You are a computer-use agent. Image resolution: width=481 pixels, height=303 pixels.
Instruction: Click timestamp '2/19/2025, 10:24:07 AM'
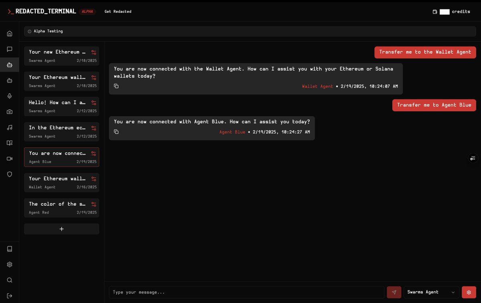369,86
